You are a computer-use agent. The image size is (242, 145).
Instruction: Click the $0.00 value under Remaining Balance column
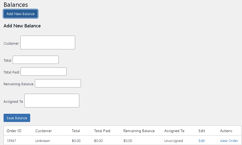128,141
